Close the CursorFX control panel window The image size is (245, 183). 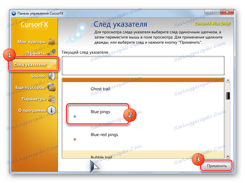point(227,12)
